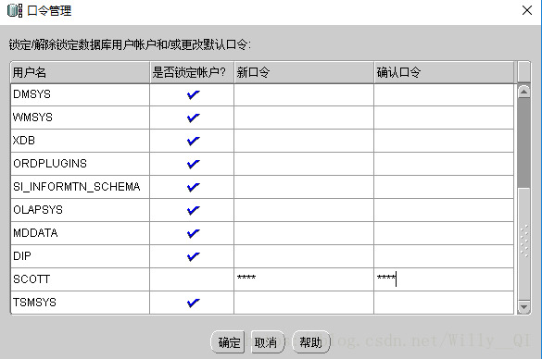Toggle lock checkmark for MDDATA account

[x=193, y=233]
